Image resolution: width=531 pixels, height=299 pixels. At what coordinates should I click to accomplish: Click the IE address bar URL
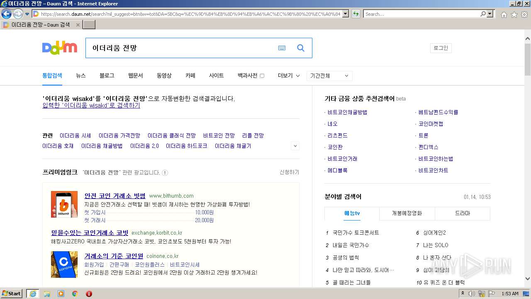(x=191, y=14)
